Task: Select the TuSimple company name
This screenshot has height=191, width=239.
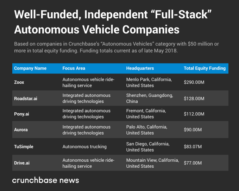Action: coord(24,147)
